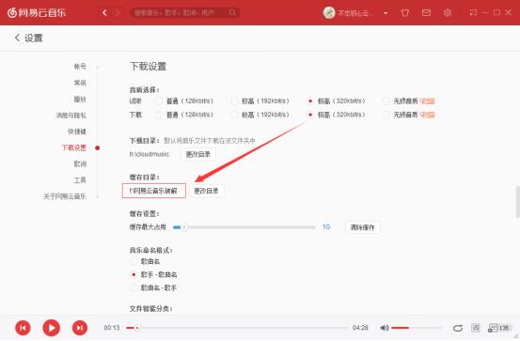This screenshot has height=341, width=520.
Task: Select 无损音质 for 试听
Action: [386, 101]
